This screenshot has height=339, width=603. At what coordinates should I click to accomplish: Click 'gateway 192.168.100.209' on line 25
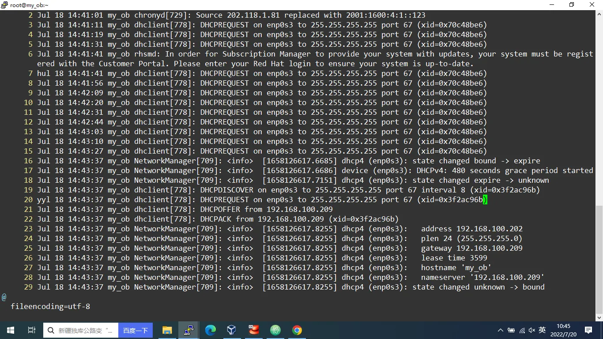pyautogui.click(x=472, y=248)
